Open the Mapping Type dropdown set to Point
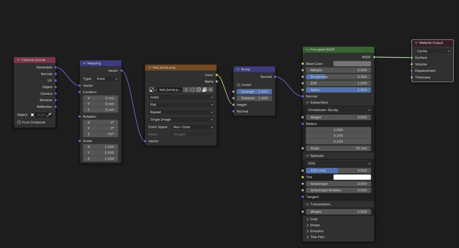Viewport: 459px width, 248px height. pos(107,79)
